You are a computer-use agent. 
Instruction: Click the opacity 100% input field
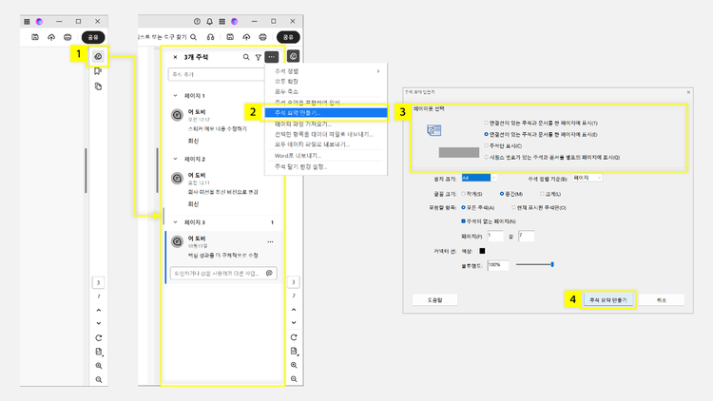tap(497, 265)
